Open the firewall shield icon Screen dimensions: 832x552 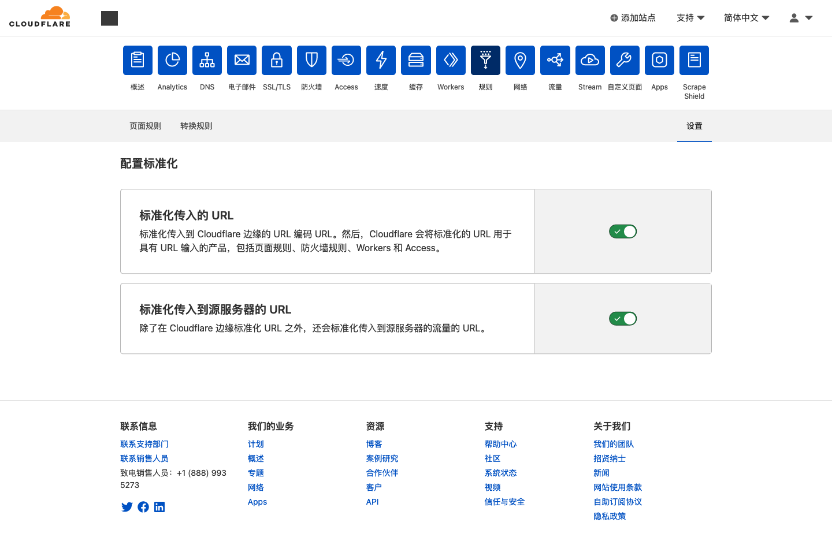coord(311,60)
